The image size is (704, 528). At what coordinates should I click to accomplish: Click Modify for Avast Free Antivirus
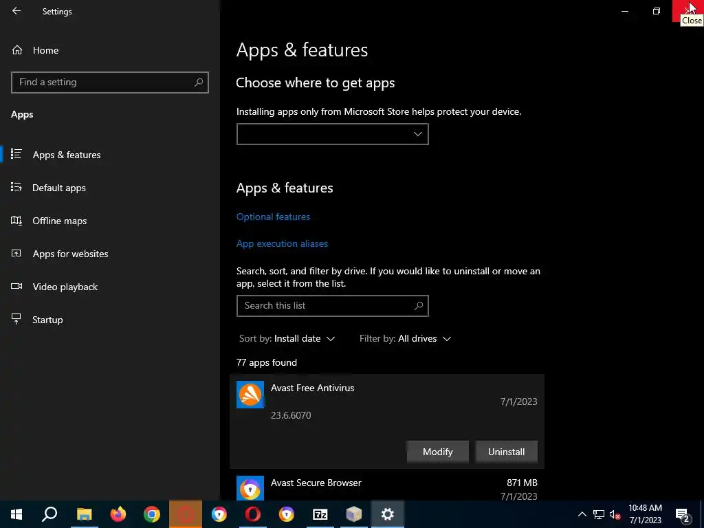[x=438, y=452]
